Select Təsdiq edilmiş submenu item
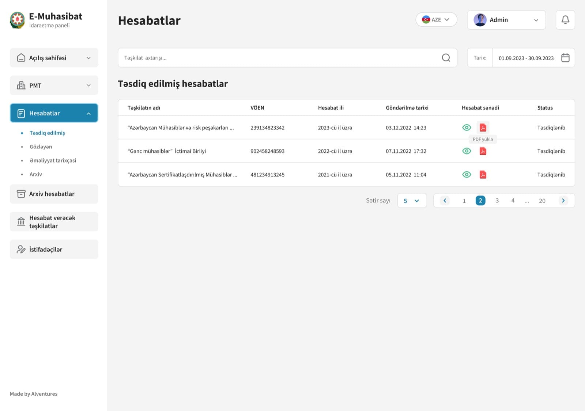The height and width of the screenshot is (411, 585). point(47,133)
